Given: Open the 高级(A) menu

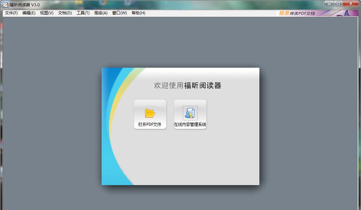Looking at the screenshot, I should [101, 13].
